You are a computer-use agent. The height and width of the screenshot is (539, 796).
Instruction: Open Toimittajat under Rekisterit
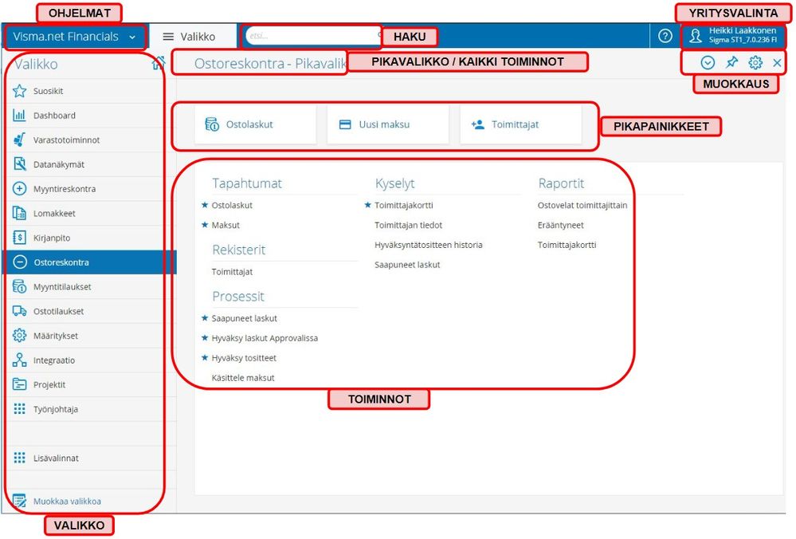[x=232, y=272]
